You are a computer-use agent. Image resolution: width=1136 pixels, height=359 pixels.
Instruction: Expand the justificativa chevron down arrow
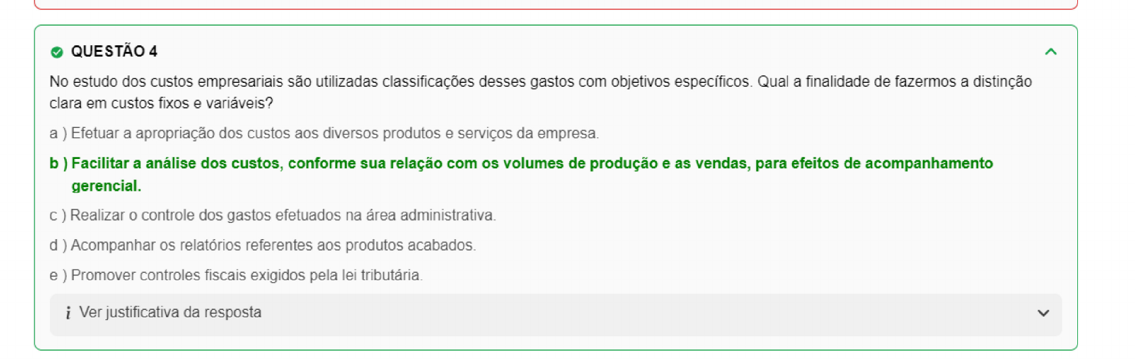pyautogui.click(x=1043, y=313)
